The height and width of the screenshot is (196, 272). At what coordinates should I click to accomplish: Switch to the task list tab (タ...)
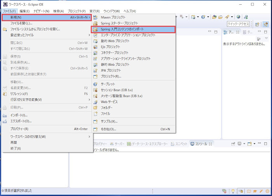coord(248,32)
